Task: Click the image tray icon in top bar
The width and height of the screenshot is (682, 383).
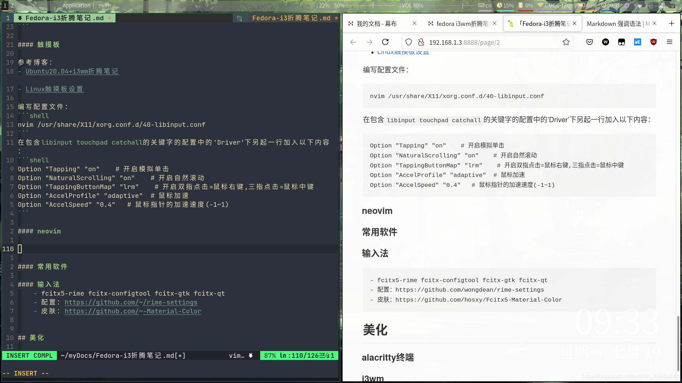Action: tap(662, 6)
